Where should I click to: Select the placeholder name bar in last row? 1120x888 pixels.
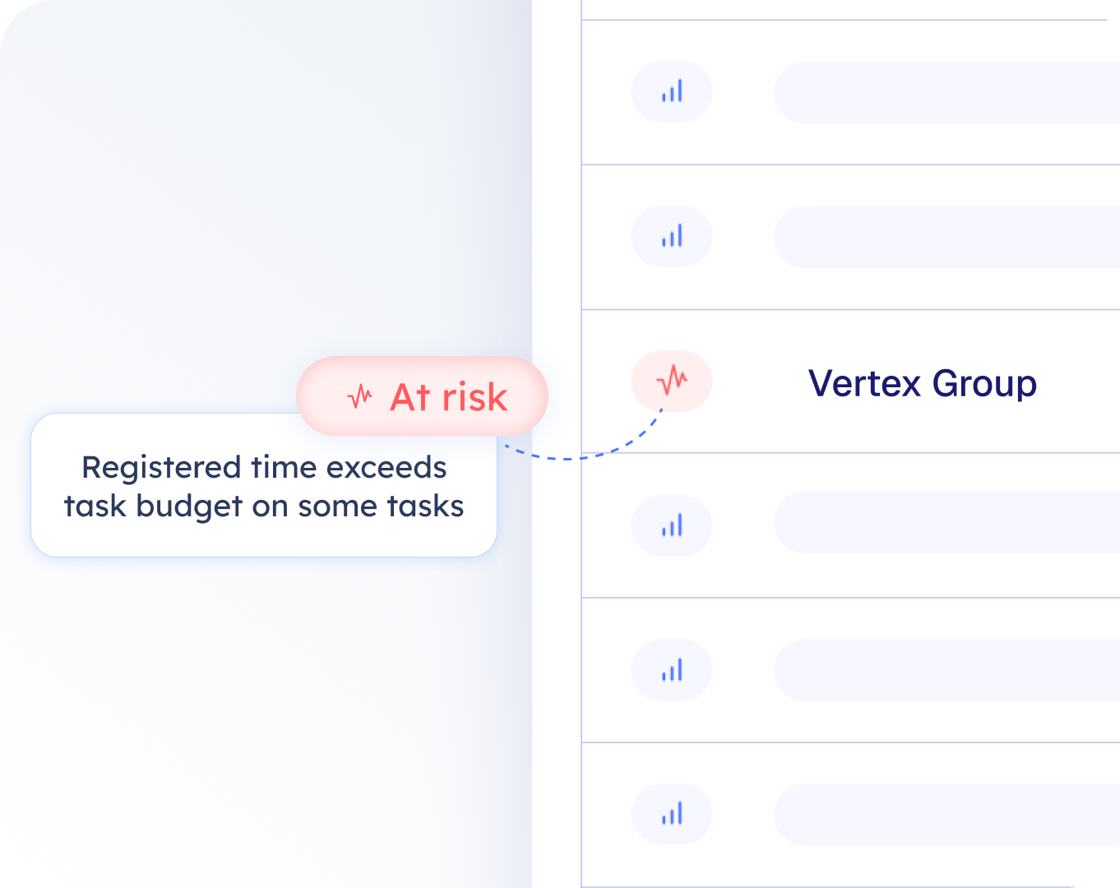click(947, 815)
